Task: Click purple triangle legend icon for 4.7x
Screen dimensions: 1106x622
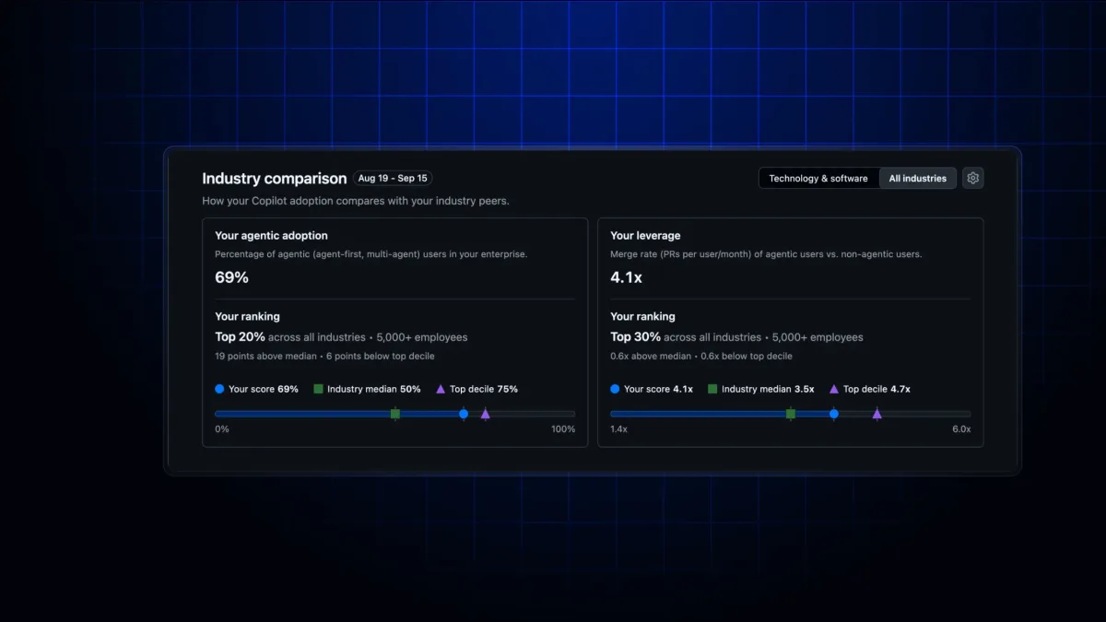Action: coord(834,389)
